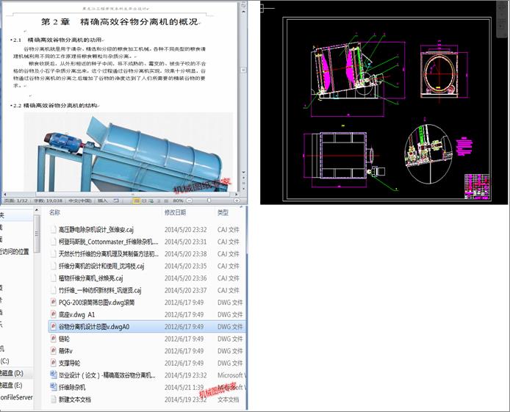Screen dimensions: 510x412
Task: Click the date 2014/5/21 1:39 of 纤维除杂机
Action: point(184,387)
